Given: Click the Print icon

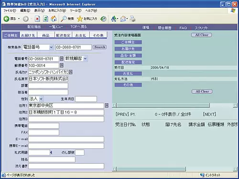Looking at the screenshot, I should click(132, 19).
